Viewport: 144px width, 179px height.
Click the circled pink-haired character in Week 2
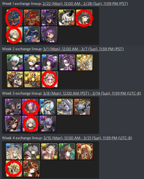pyautogui.click(x=50, y=79)
